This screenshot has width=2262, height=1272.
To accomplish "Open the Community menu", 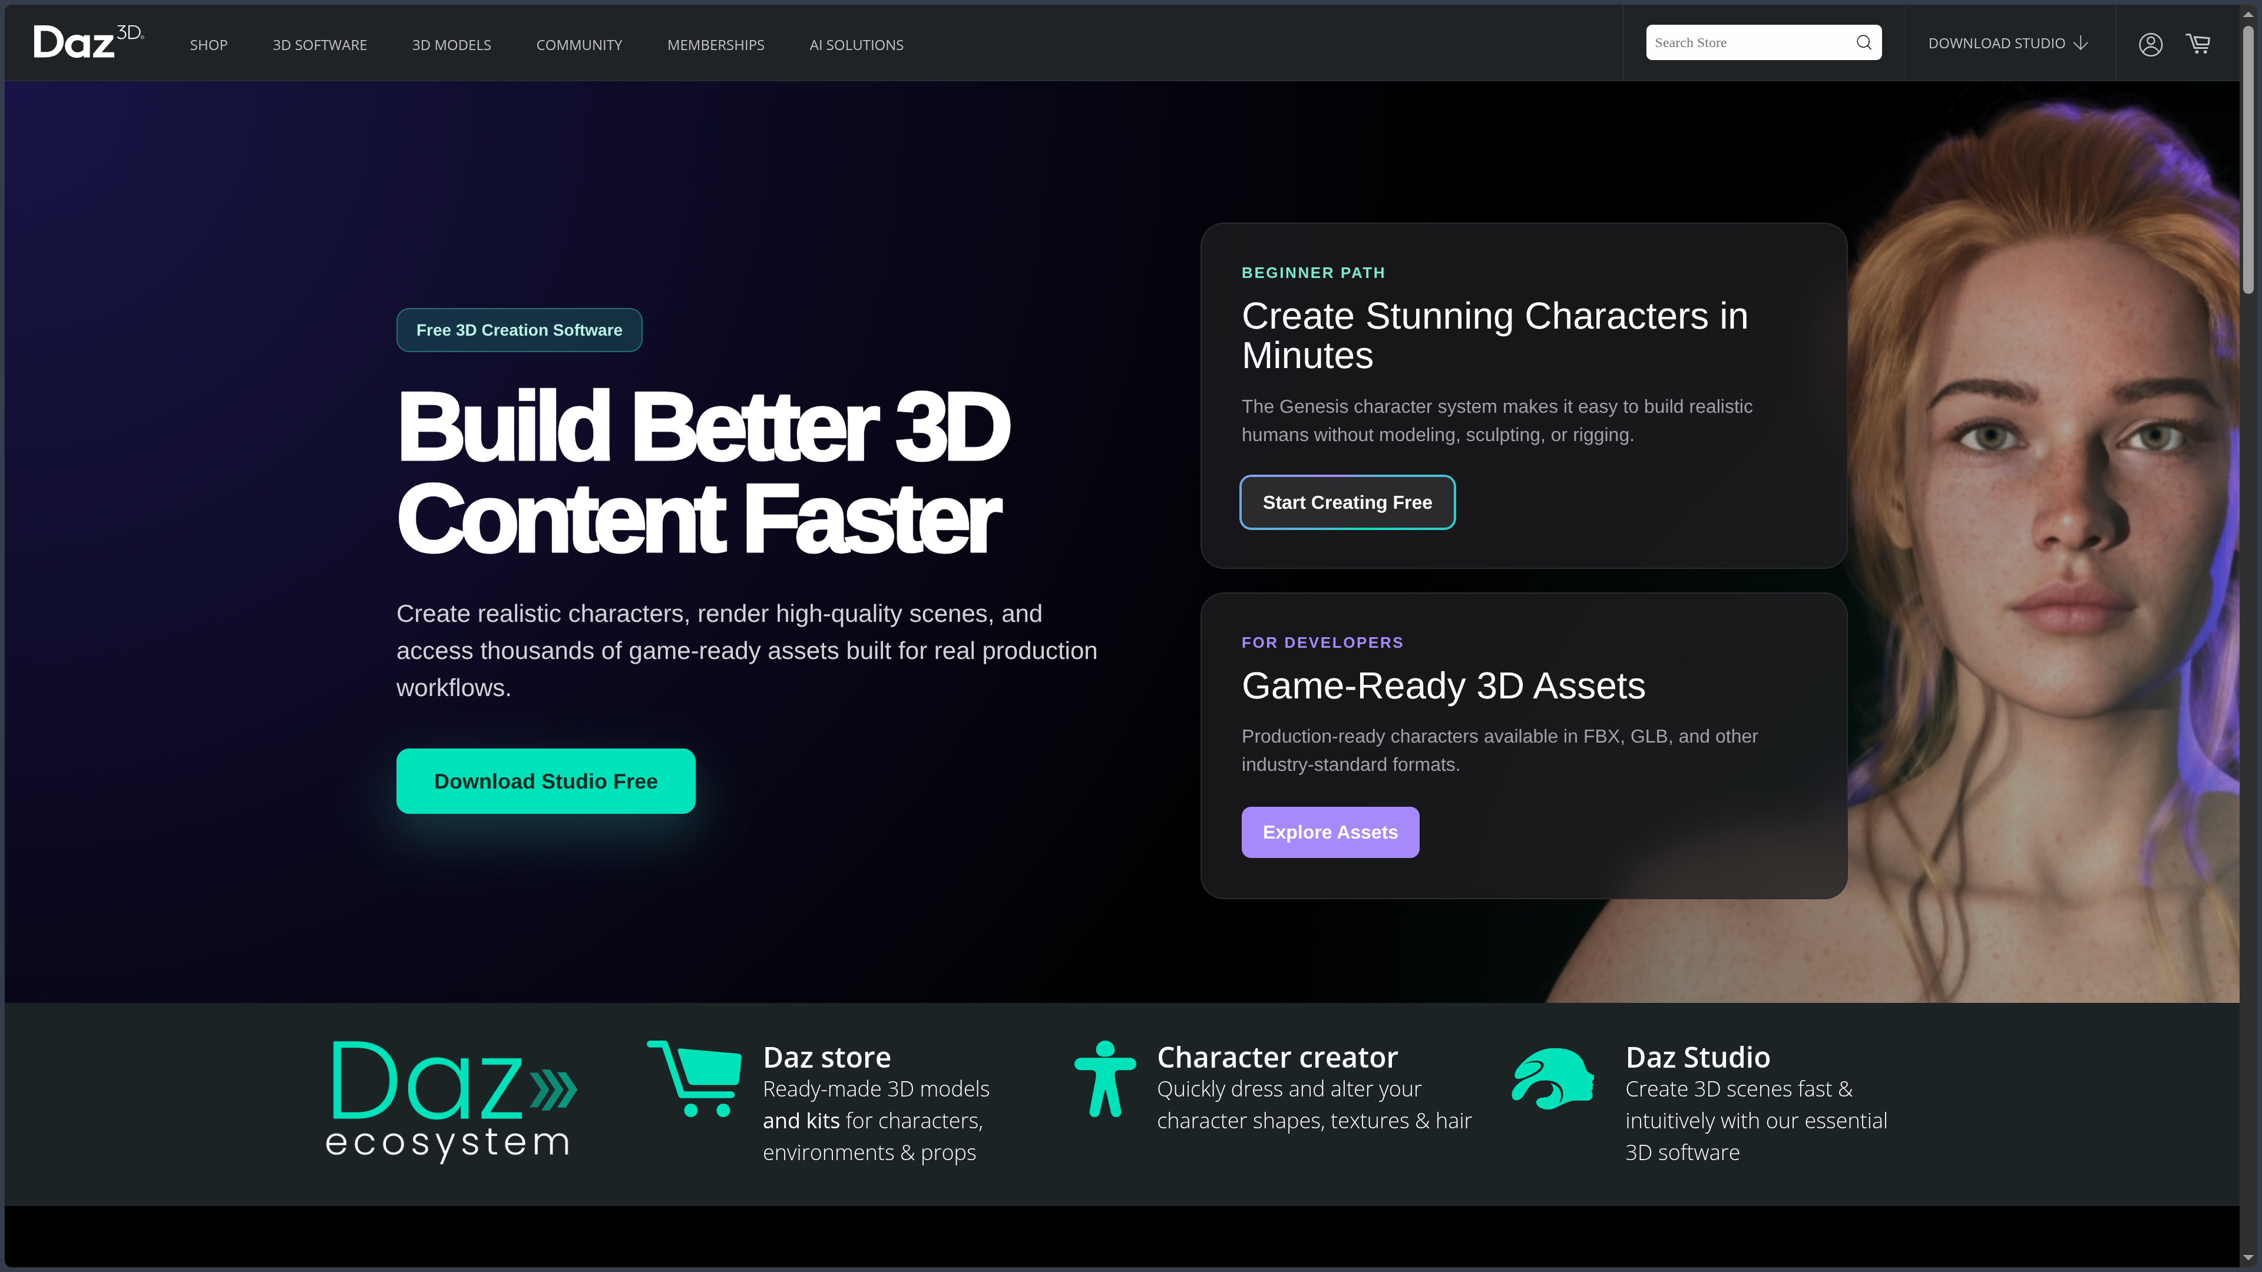I will pyautogui.click(x=578, y=45).
